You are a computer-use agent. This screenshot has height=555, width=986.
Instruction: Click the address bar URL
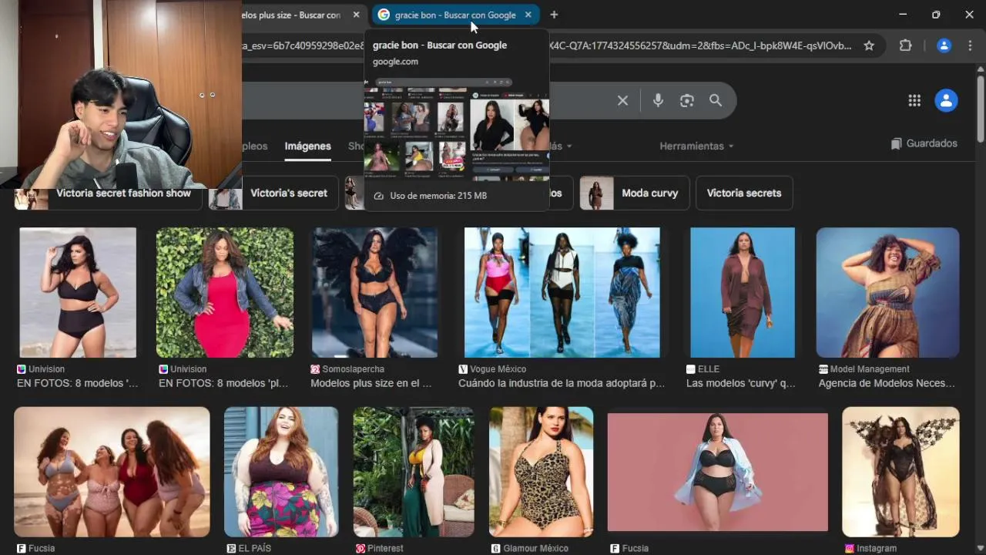547,45
